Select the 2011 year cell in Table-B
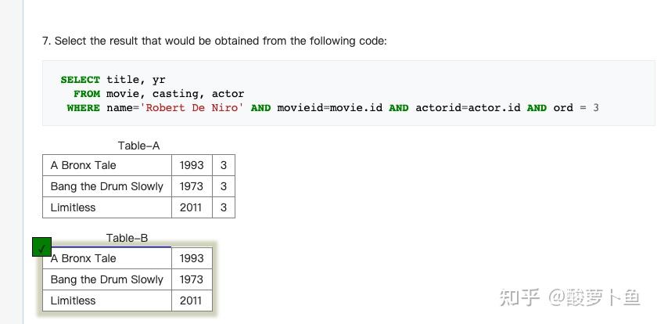The height and width of the screenshot is (324, 657). (x=191, y=301)
